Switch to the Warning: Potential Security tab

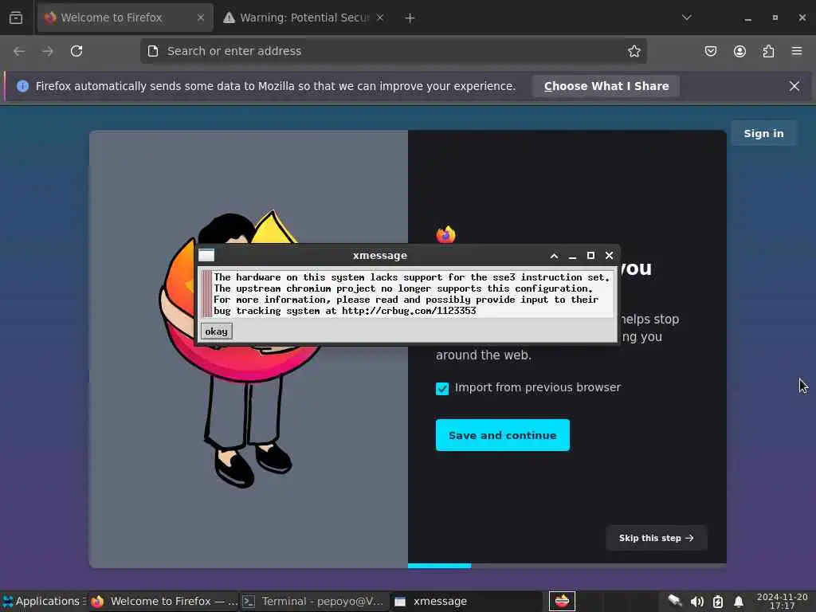tap(304, 18)
